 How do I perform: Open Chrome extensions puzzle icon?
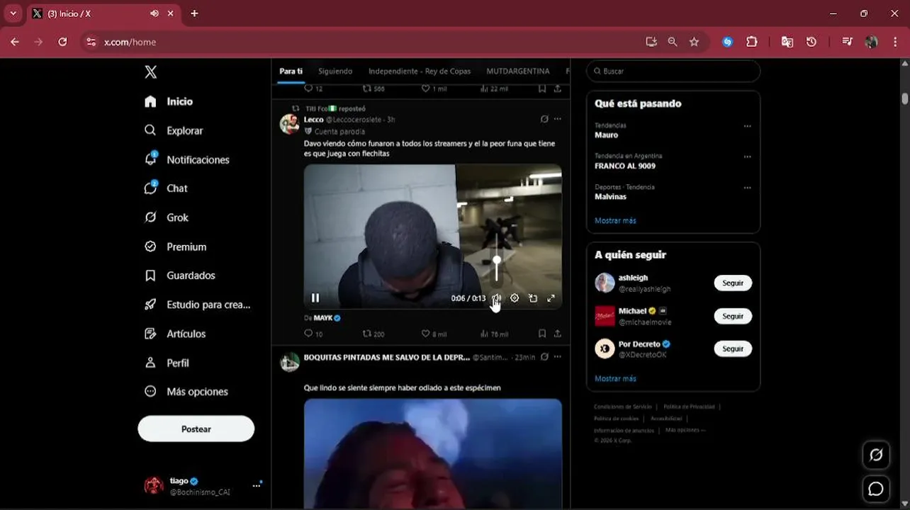coord(752,42)
